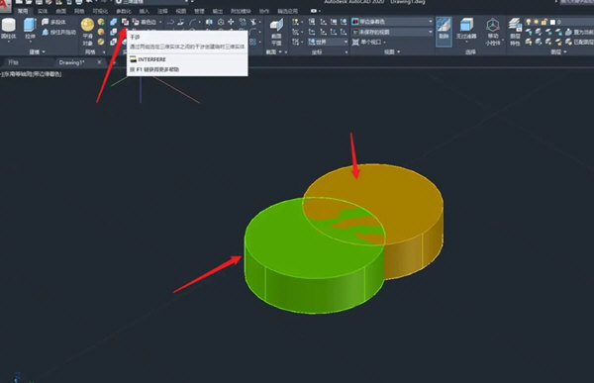The height and width of the screenshot is (383, 594).
Task: Select the Drawing1* file tab
Action: 71,62
